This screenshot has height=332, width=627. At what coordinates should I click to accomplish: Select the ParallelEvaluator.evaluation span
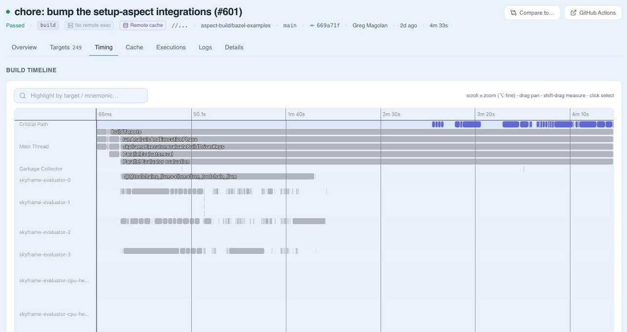(x=367, y=162)
